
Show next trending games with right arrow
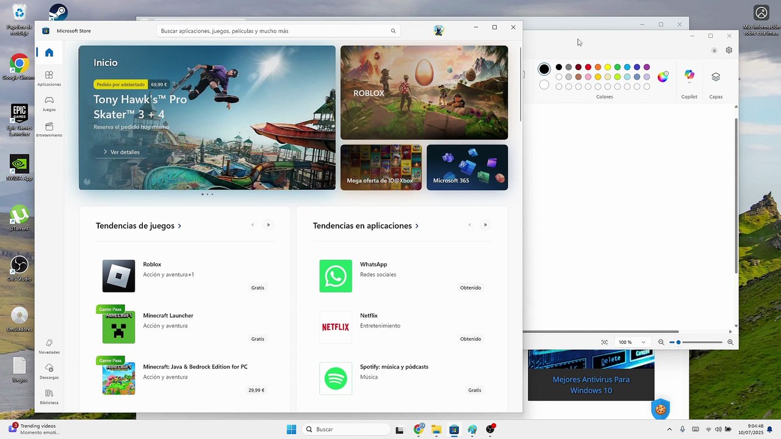click(x=268, y=225)
